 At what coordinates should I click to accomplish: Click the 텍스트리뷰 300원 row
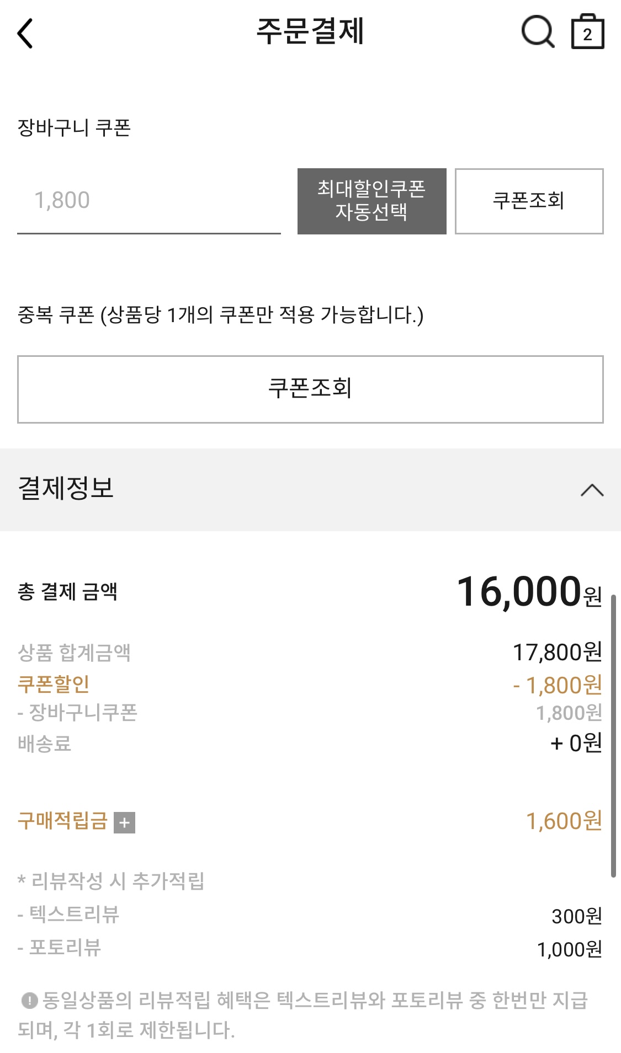click(310, 915)
